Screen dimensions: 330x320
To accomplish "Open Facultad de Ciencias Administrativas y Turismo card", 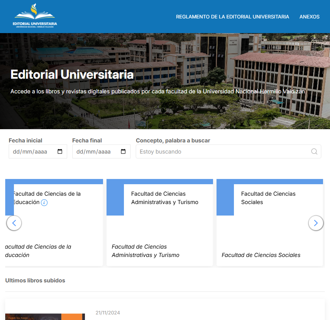I will [165, 198].
